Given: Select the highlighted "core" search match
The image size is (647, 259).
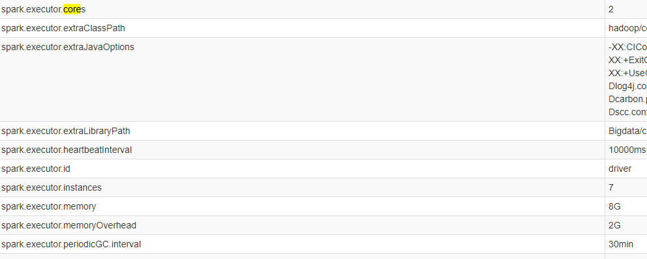Looking at the screenshot, I should pos(72,9).
